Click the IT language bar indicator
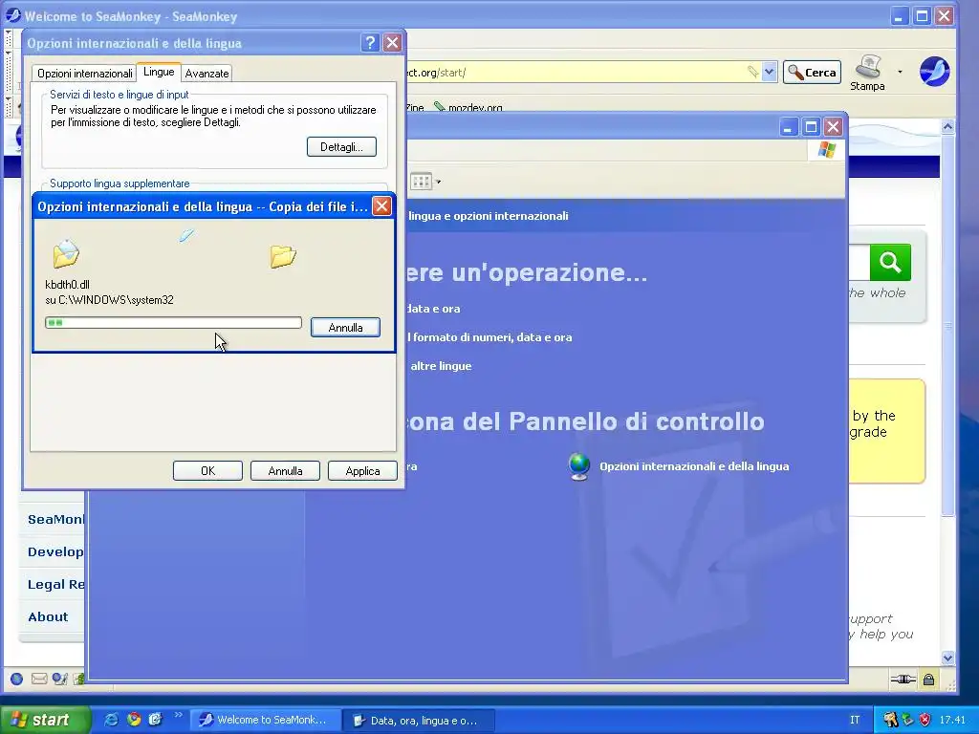Screen dimensions: 979x734 pyautogui.click(x=855, y=720)
